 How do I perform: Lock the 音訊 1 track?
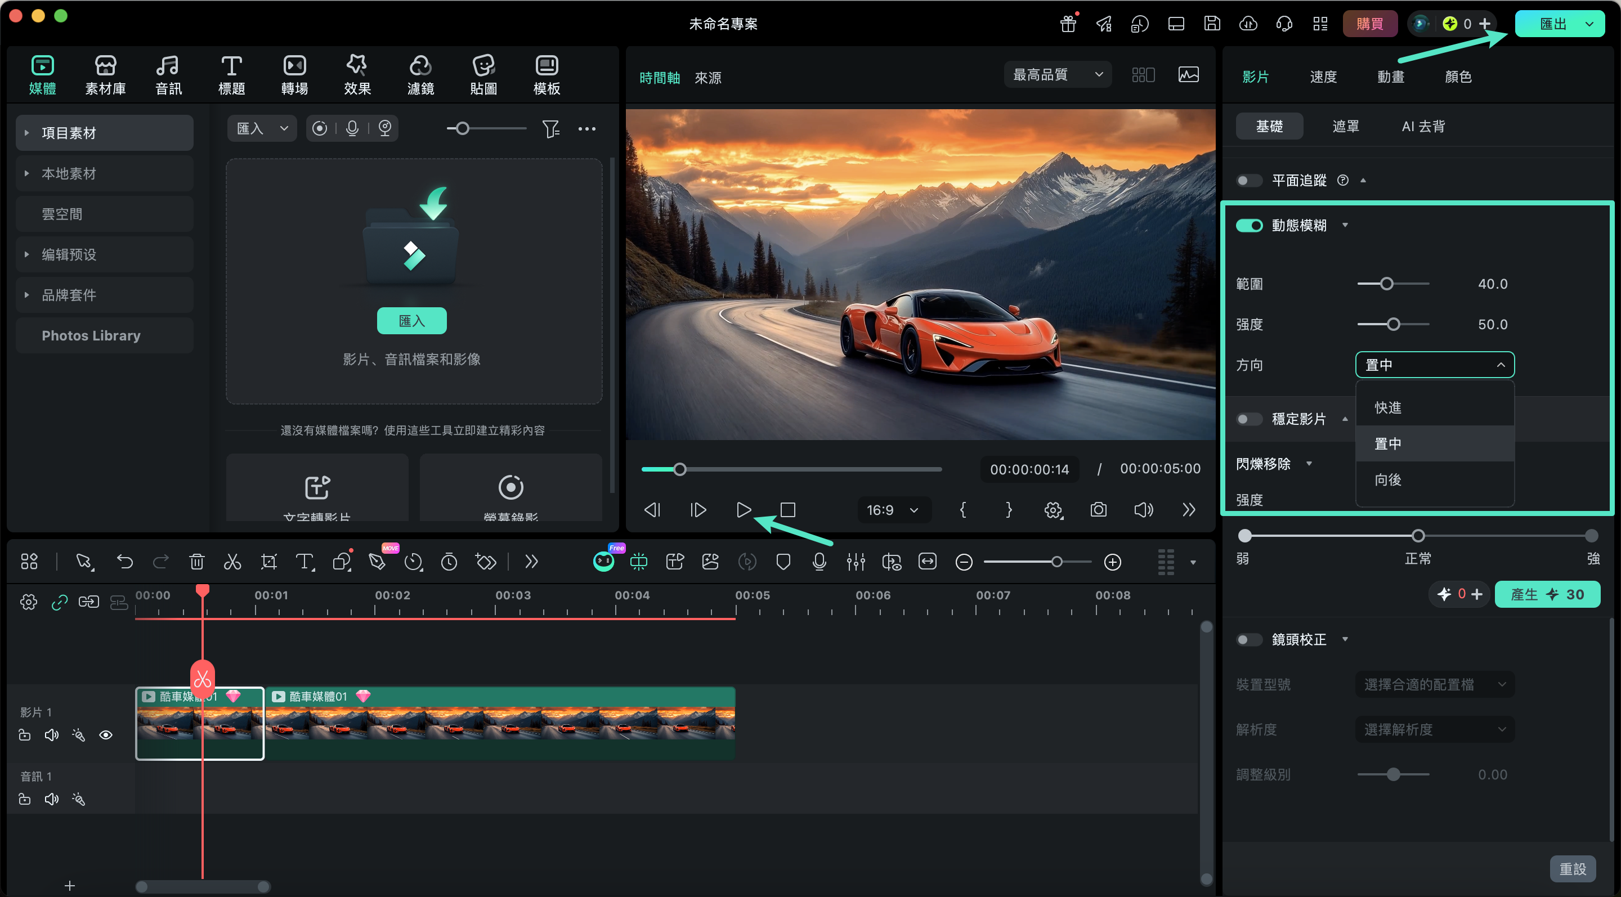[25, 799]
